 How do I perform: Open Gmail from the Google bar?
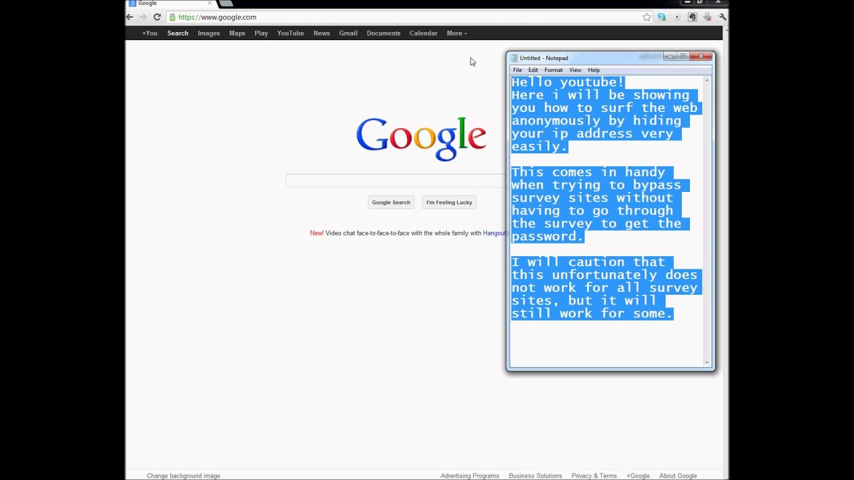pos(348,33)
